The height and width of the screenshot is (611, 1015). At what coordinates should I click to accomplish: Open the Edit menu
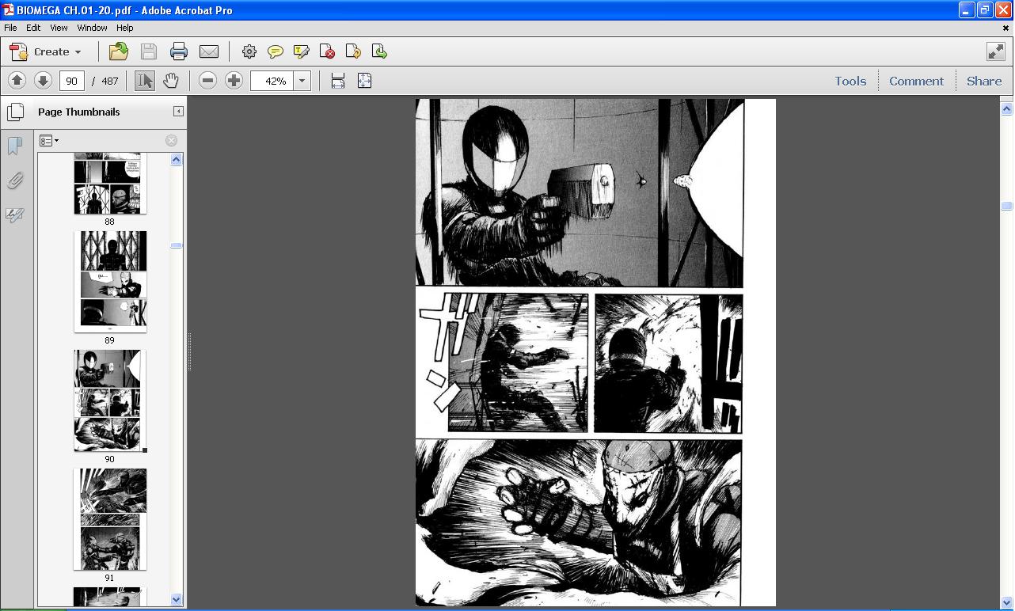coord(33,28)
